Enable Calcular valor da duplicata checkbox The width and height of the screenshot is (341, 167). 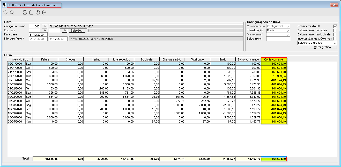click(x=335, y=34)
